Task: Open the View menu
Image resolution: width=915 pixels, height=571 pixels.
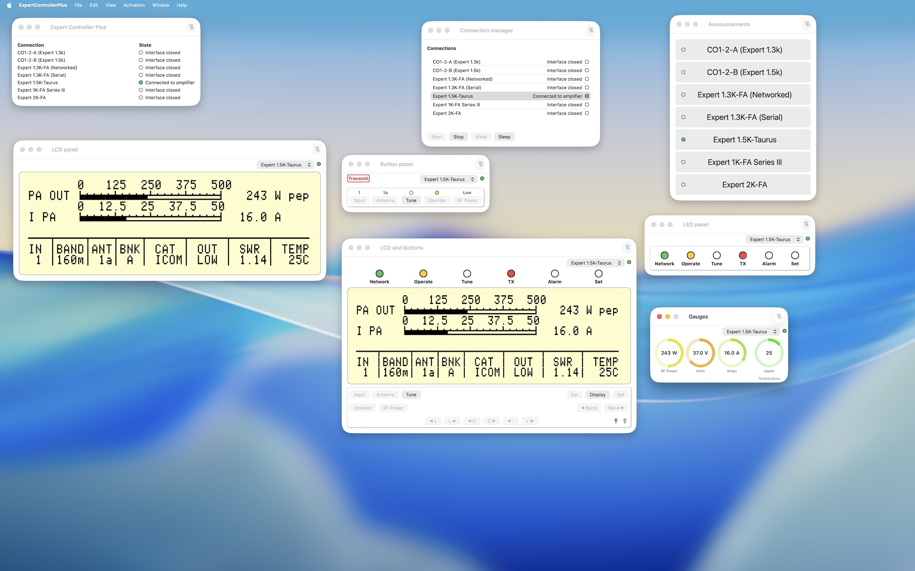Action: point(110,5)
